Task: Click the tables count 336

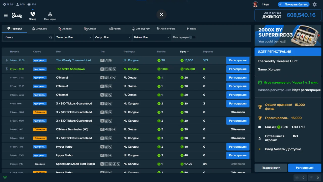Action: pyautogui.click(x=32, y=5)
